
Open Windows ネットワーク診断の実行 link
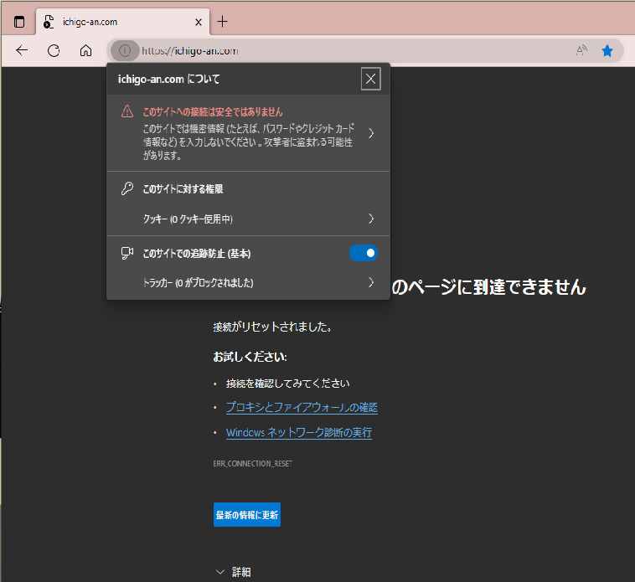[299, 433]
